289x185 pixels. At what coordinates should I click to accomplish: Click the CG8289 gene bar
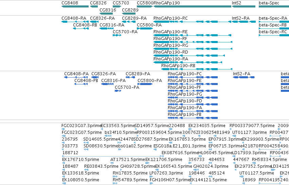point(129,14)
